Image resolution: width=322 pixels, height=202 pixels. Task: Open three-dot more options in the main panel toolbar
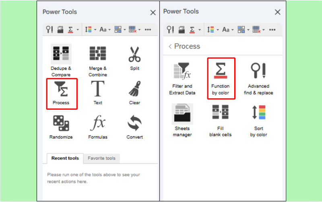(x=148, y=30)
